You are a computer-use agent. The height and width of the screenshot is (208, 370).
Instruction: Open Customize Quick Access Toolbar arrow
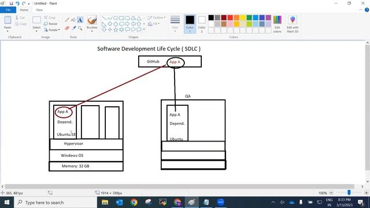[29, 4]
